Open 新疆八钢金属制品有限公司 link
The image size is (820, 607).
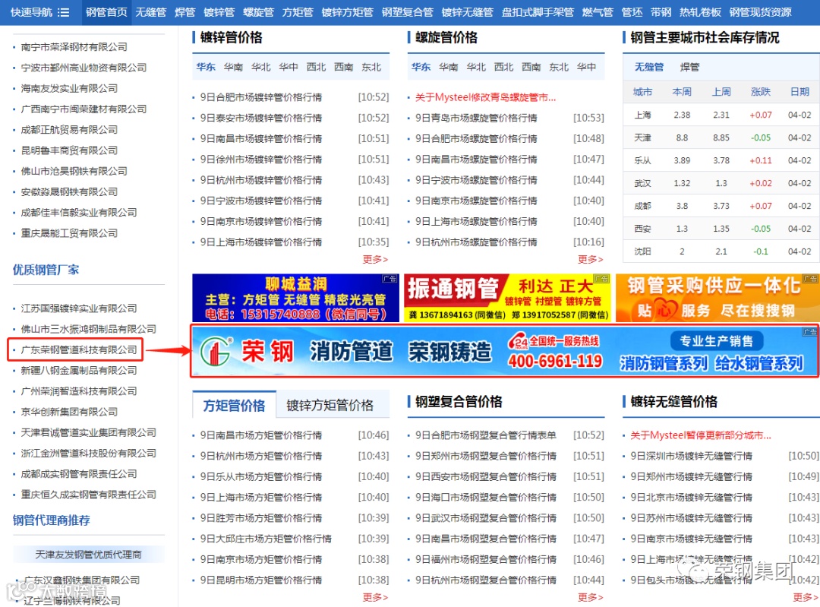point(79,371)
